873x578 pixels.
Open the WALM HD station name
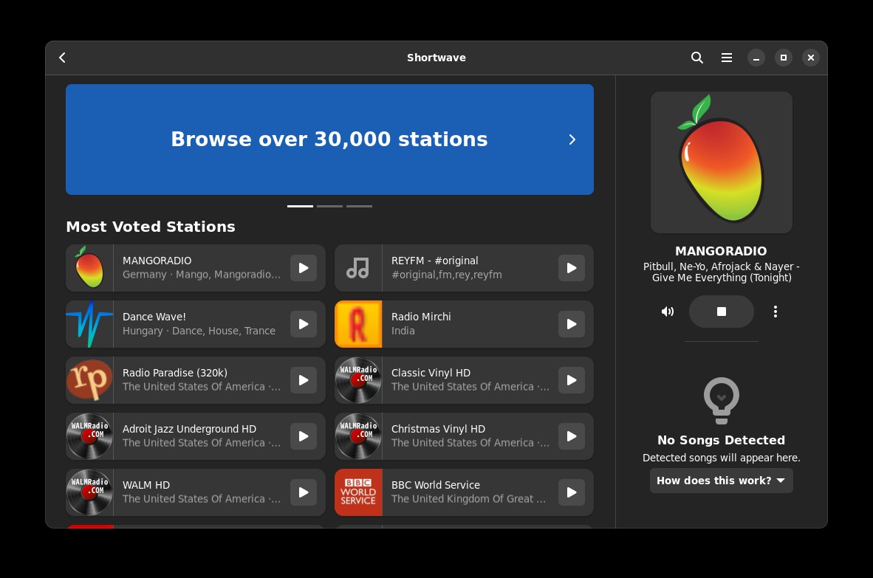pos(146,485)
